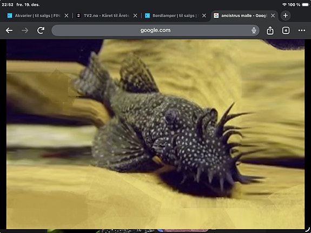311x233 pixels.
Task: Close the Akvarier tab
Action: point(67,16)
